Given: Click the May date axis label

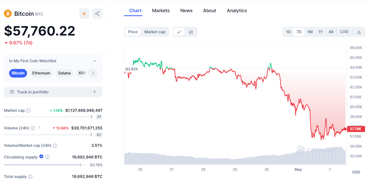Looking at the screenshot, I should (x=298, y=170).
